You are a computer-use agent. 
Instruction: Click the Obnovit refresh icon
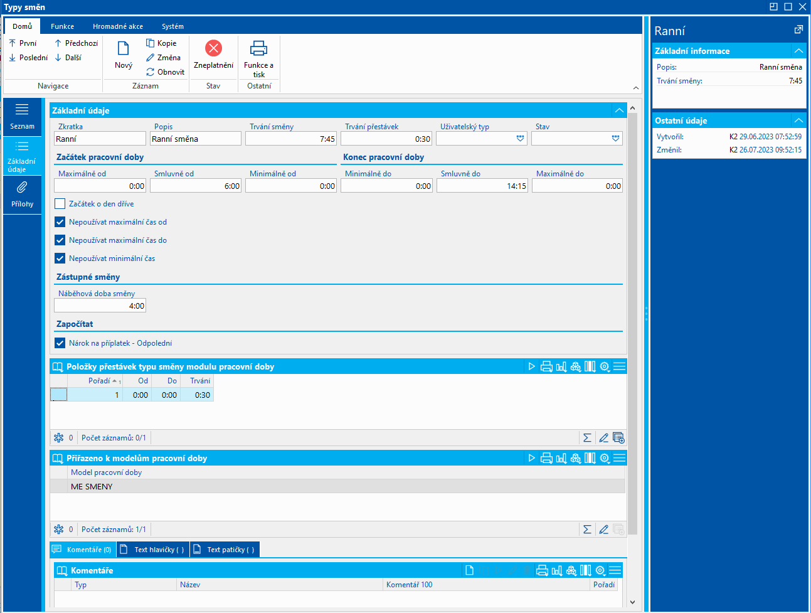[151, 72]
